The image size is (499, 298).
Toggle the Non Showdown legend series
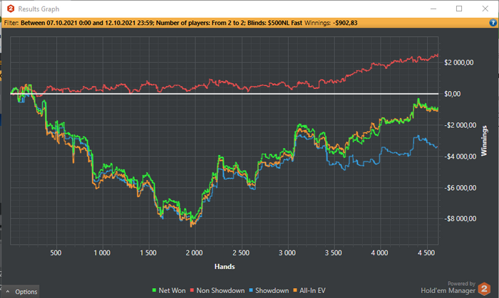217,290
